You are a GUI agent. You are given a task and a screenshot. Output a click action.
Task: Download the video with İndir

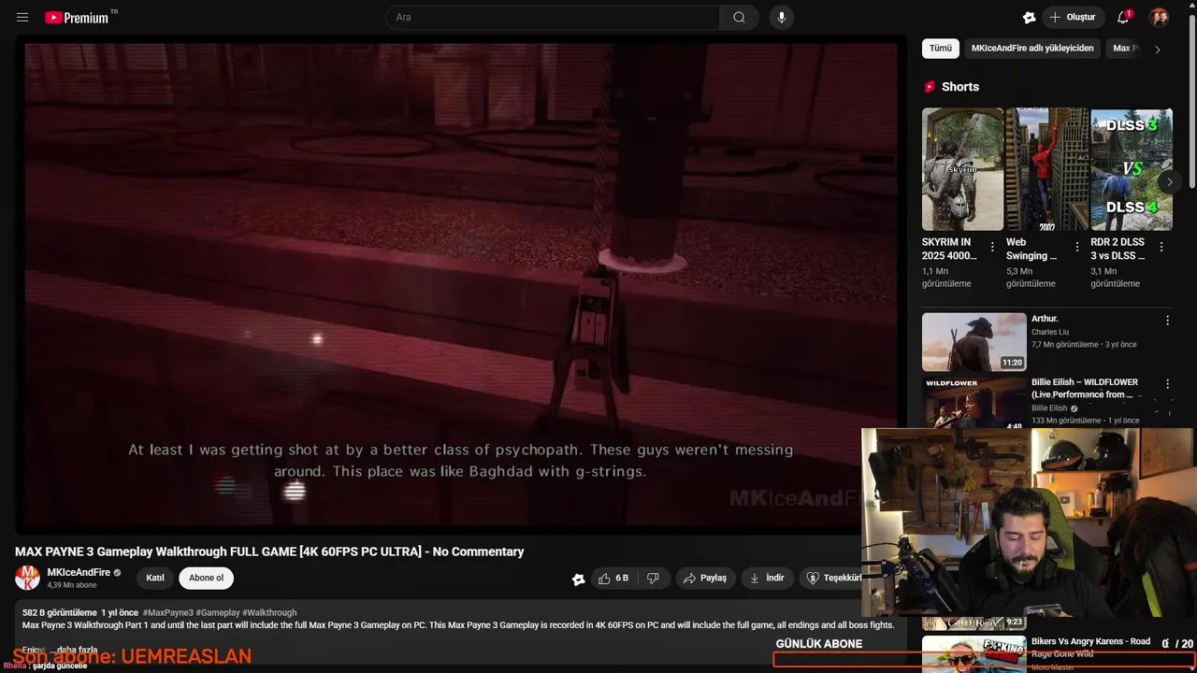[767, 578]
